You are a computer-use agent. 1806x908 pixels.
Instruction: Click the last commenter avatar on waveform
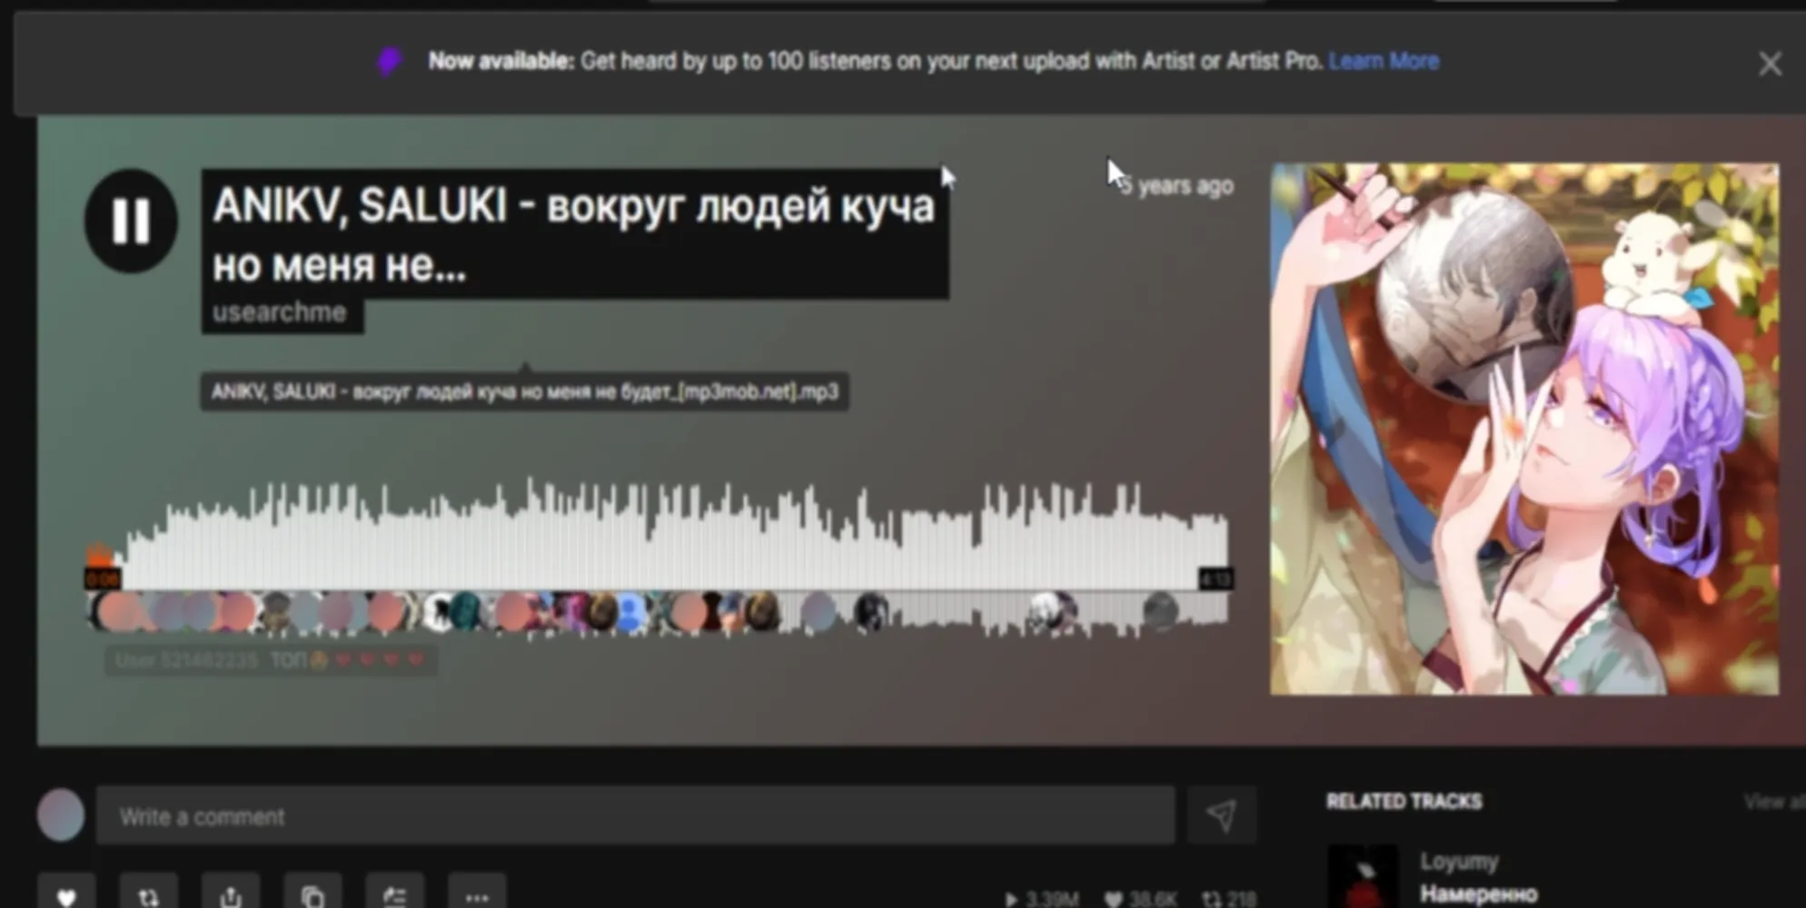1160,610
